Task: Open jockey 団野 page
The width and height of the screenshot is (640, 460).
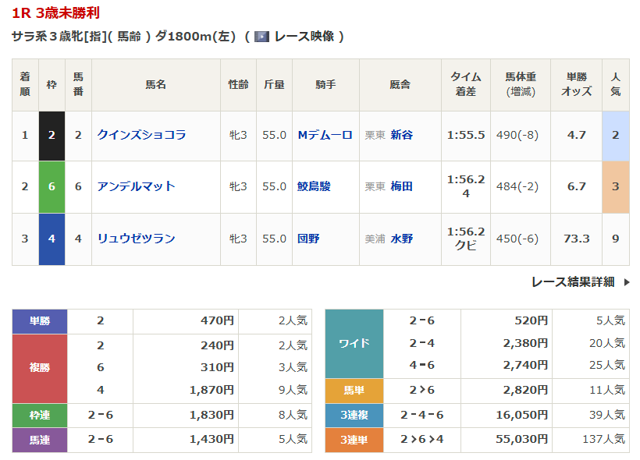Action: [308, 239]
